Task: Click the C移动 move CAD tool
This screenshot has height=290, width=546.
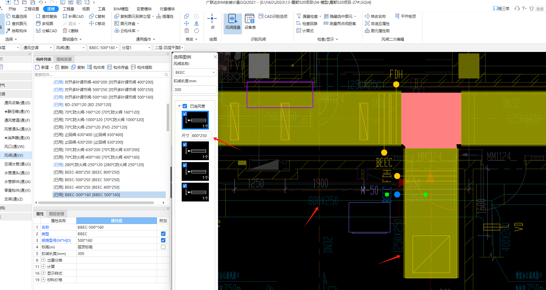Action: 97,23
